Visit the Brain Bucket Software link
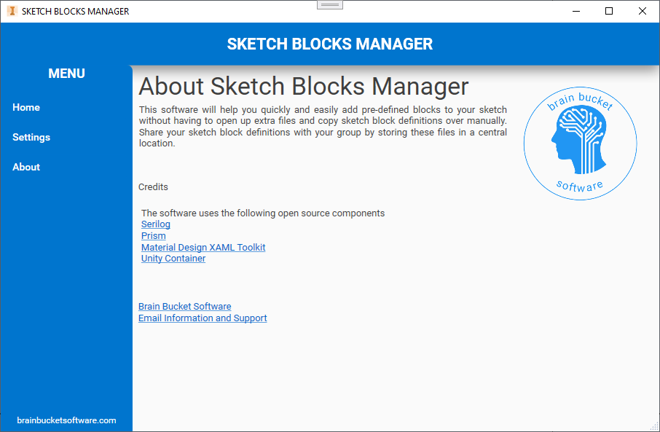 click(x=185, y=307)
